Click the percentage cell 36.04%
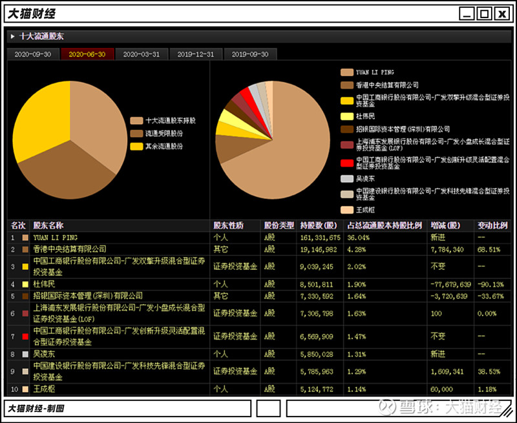517x423 pixels. [x=359, y=238]
